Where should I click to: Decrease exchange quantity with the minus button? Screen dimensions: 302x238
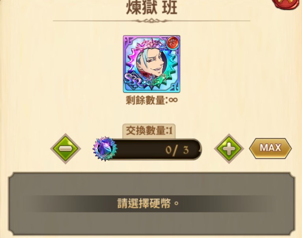[x=65, y=148]
